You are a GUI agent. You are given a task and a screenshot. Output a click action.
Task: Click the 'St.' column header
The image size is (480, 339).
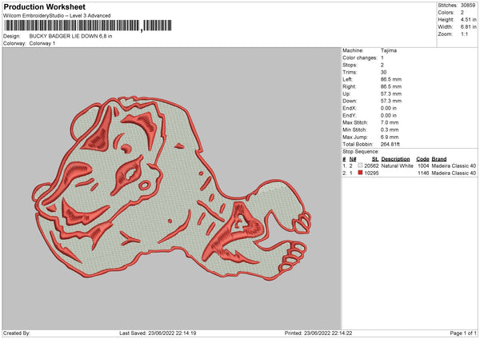point(375,159)
